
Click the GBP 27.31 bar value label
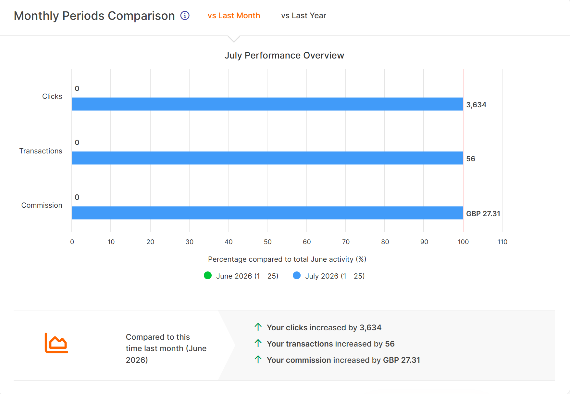click(483, 214)
